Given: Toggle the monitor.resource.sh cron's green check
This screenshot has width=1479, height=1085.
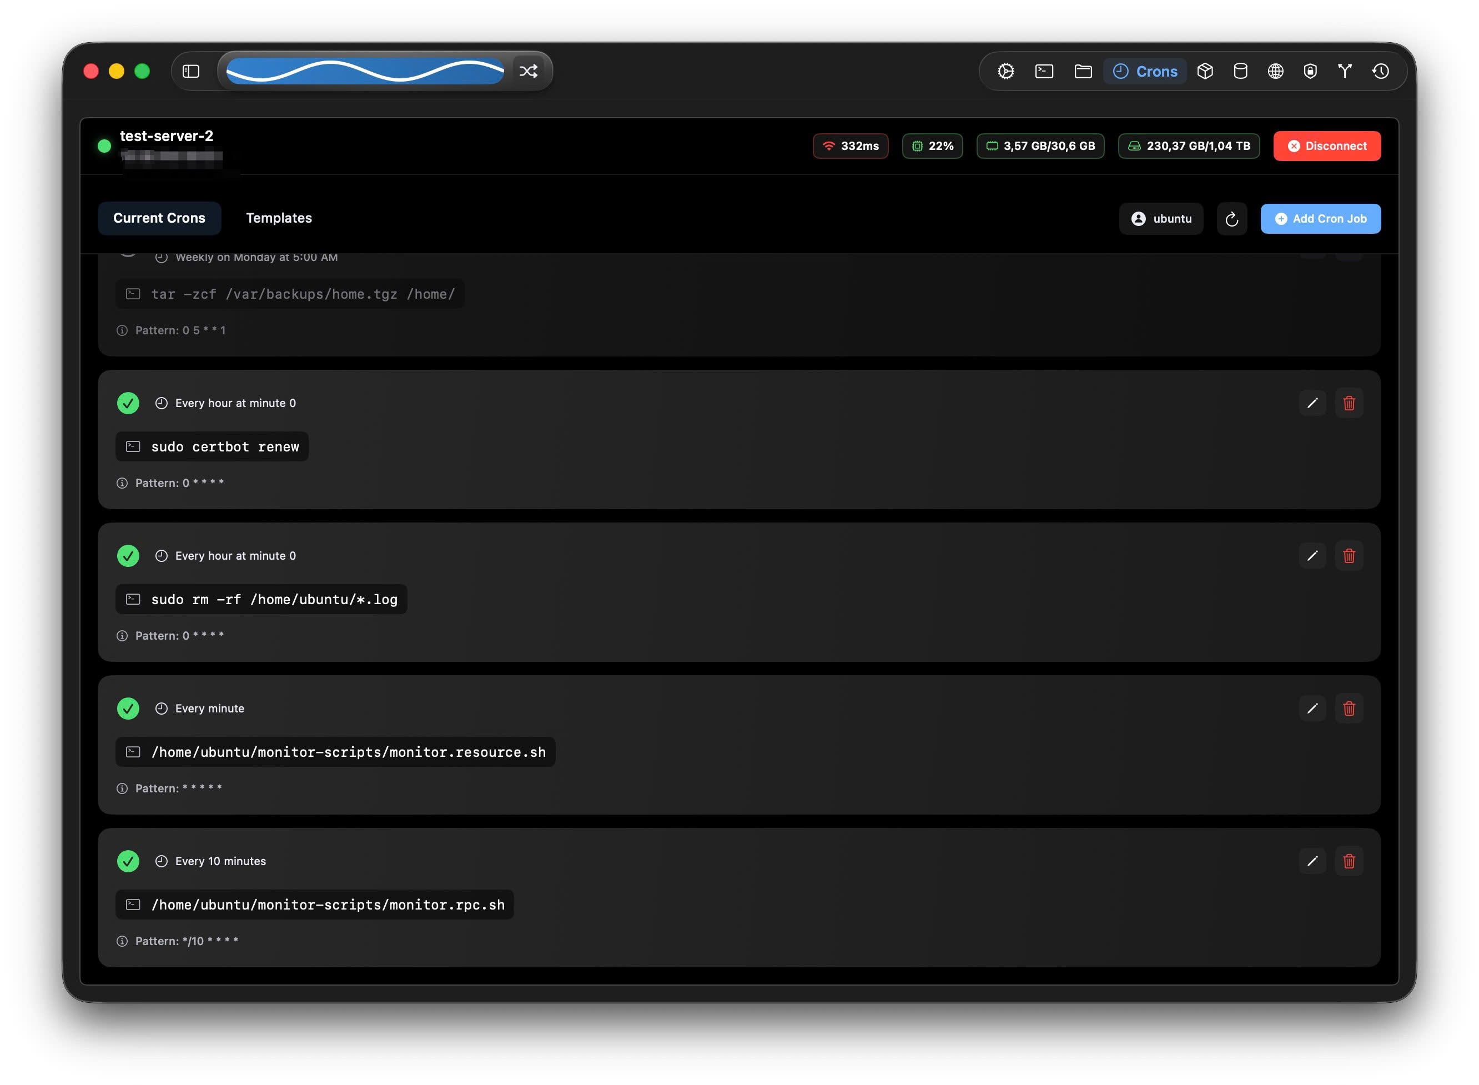Looking at the screenshot, I should (128, 708).
